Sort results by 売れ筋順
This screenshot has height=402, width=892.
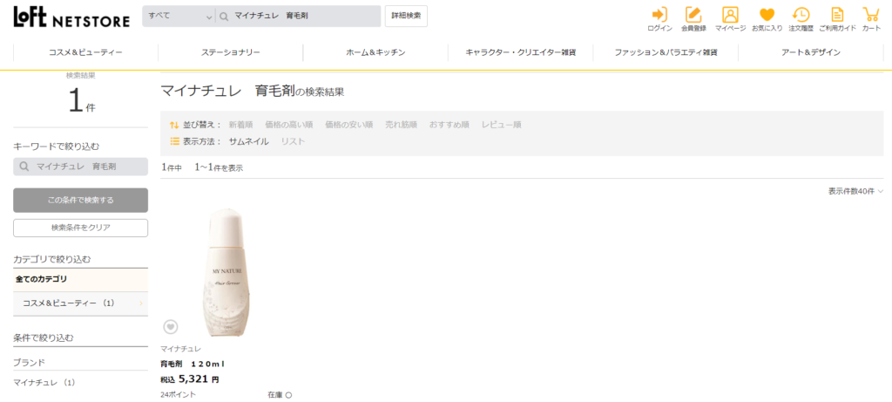click(401, 125)
